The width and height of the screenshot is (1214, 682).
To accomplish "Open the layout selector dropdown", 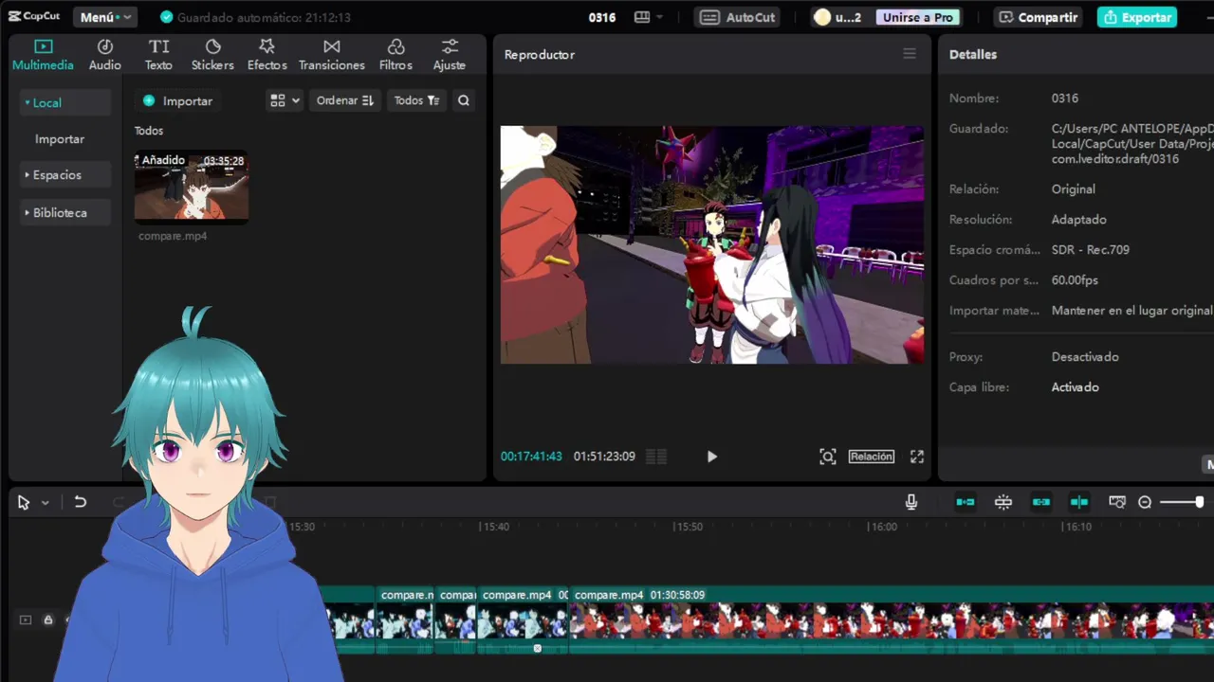I will (x=649, y=17).
